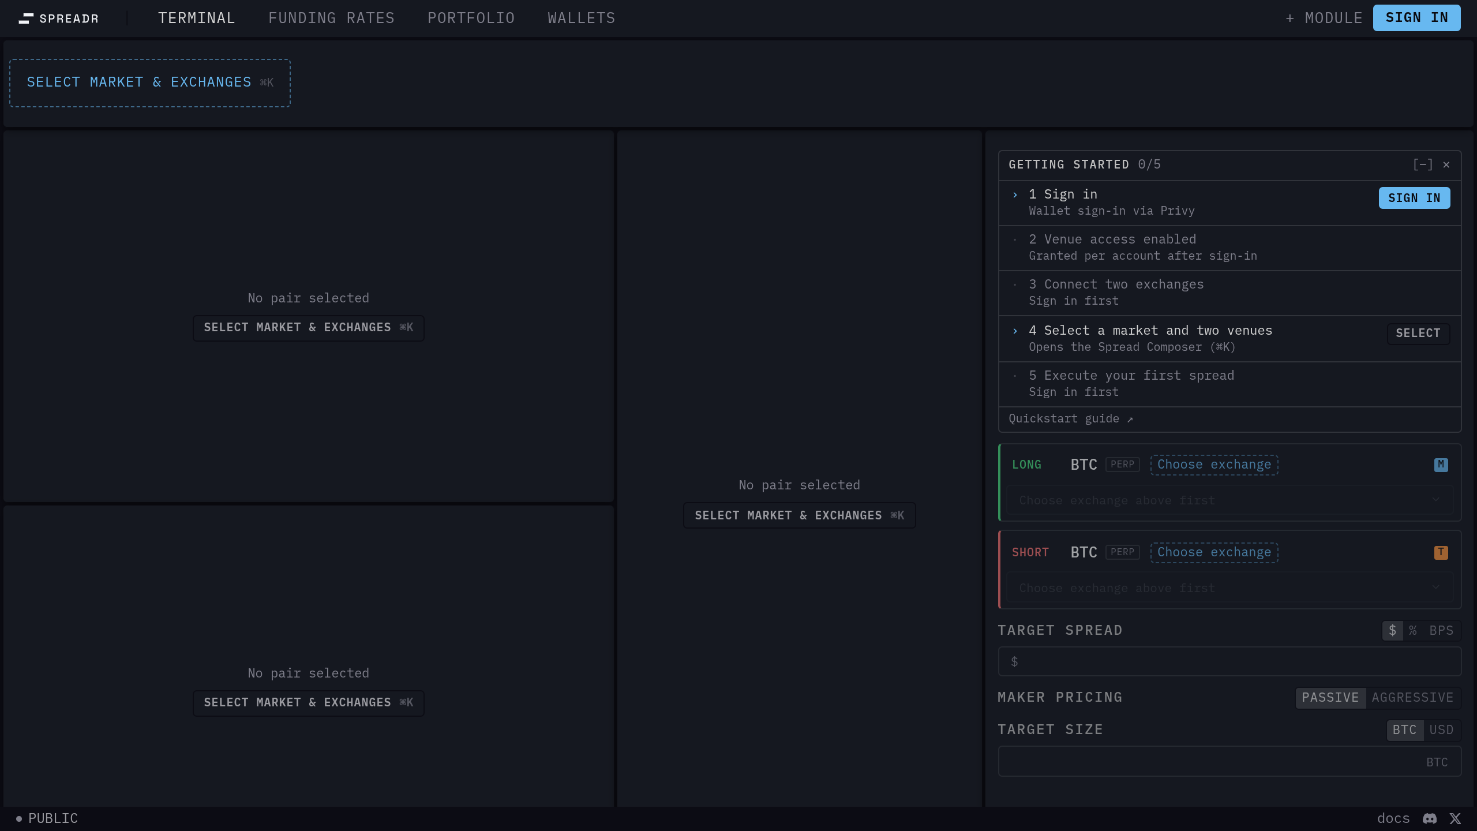Click PERP tag on LONG leg

[x=1122, y=465]
